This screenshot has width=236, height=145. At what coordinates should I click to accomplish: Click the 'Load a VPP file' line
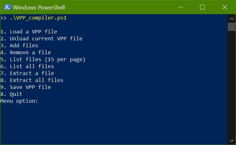(29, 32)
